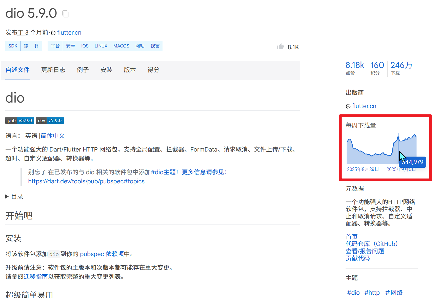This screenshot has width=441, height=298.
Task: Open the 代码仓库 (GitHub) link
Action: (372, 244)
